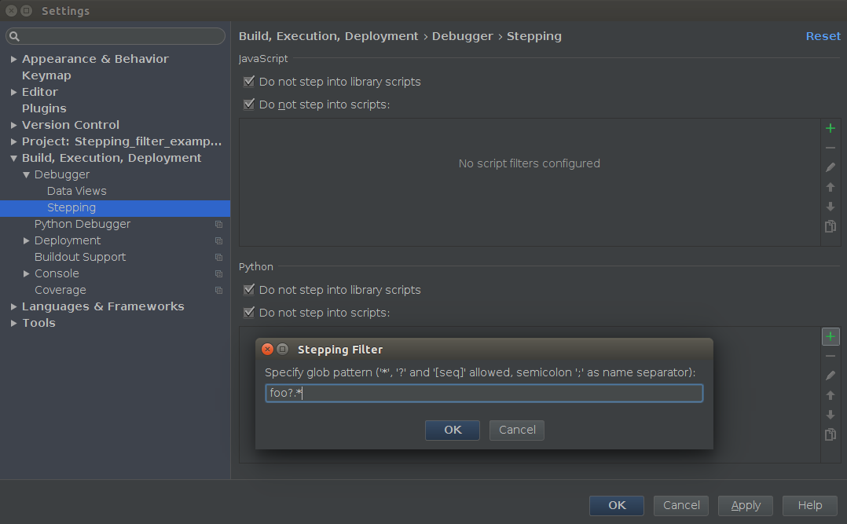The height and width of the screenshot is (524, 847).
Task: Move JavaScript script filter up
Action: coord(830,187)
